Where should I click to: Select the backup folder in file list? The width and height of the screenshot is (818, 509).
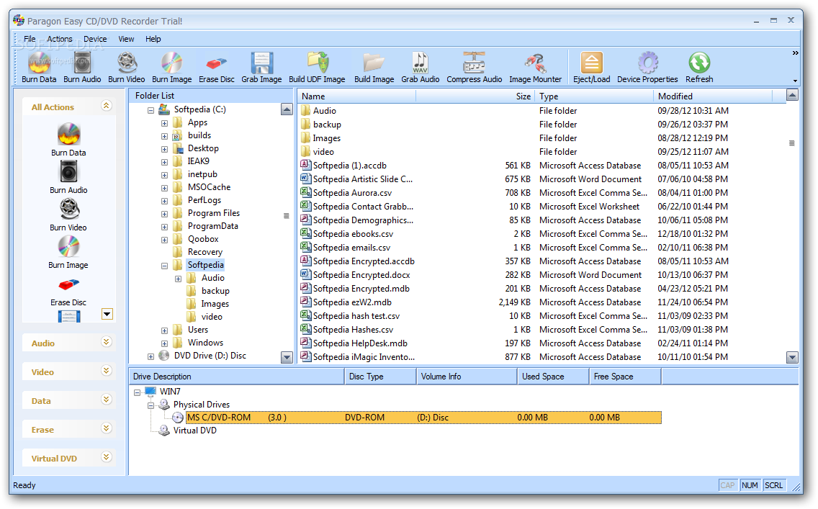click(x=327, y=125)
